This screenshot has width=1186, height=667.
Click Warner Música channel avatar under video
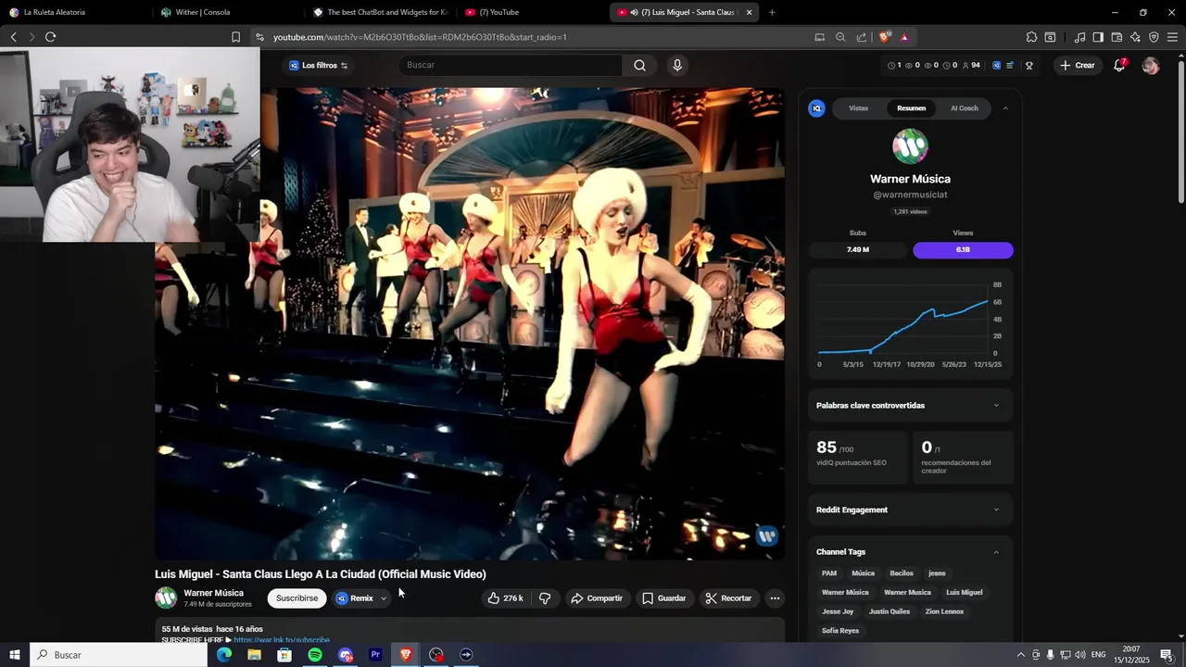coord(166,598)
